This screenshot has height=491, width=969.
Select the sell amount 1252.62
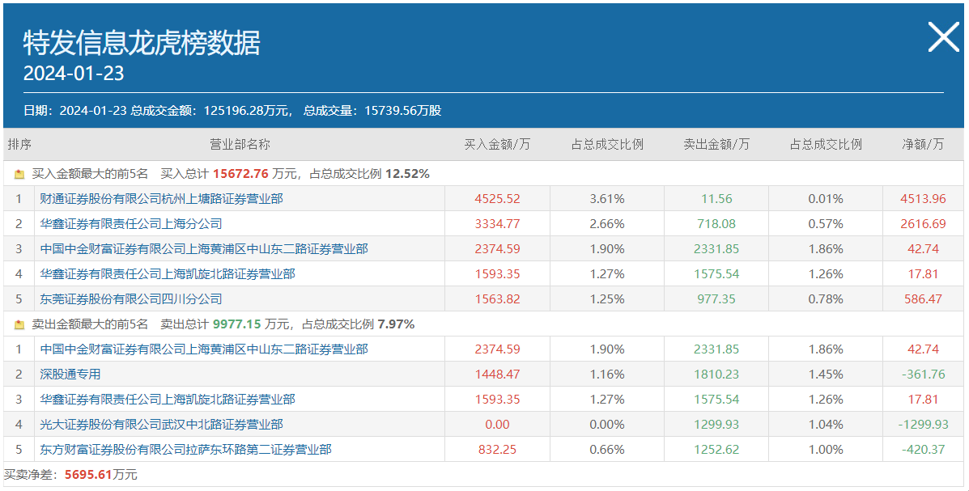tap(717, 449)
